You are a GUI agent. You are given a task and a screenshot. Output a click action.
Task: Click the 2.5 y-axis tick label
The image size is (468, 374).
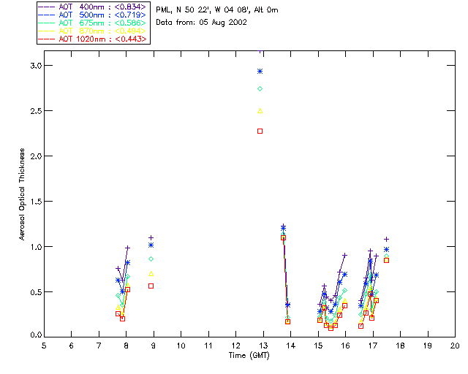[x=36, y=111]
